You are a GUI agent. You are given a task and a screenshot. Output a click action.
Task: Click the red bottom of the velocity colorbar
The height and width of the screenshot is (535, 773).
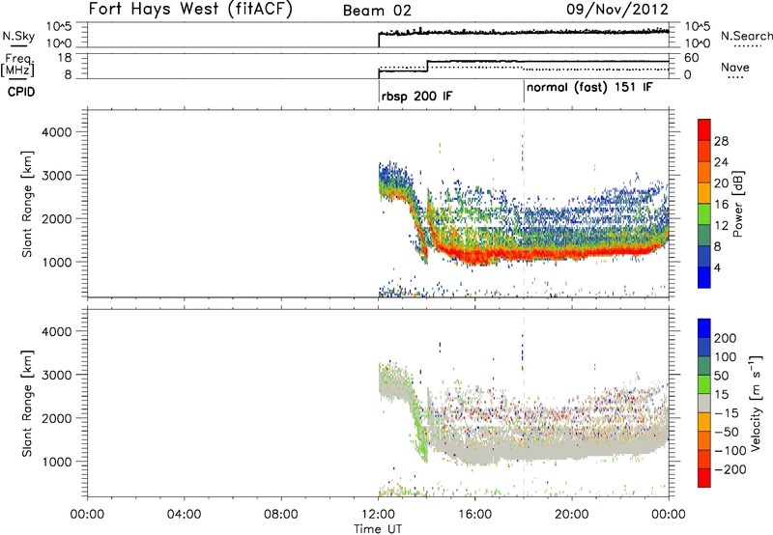coord(704,477)
